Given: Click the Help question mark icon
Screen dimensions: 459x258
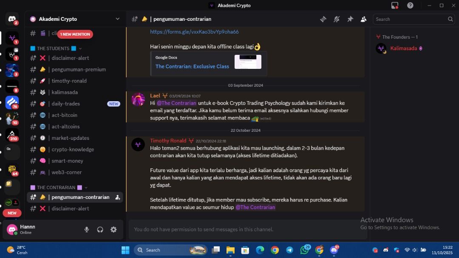Looking at the screenshot, I should point(410,6).
